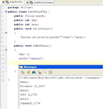Viewport: 104px width, 109px height.
Task: Click the Messages panel title bar
Action: pyautogui.click(x=61, y=67)
